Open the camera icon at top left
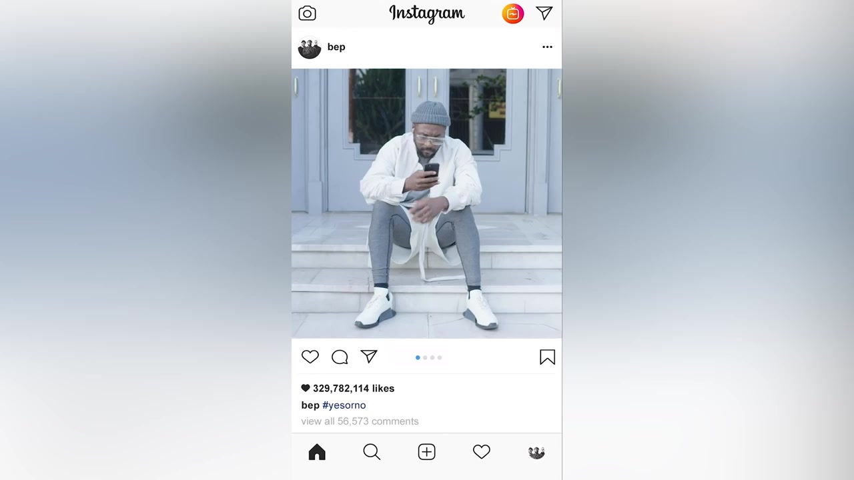This screenshot has width=854, height=480. [x=307, y=13]
